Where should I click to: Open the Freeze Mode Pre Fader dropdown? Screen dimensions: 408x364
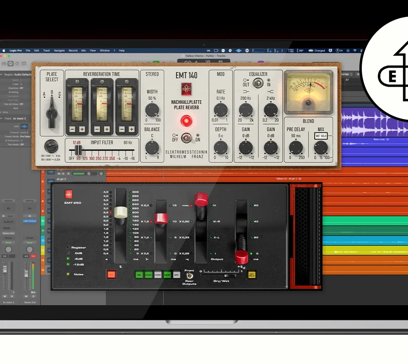[25, 136]
